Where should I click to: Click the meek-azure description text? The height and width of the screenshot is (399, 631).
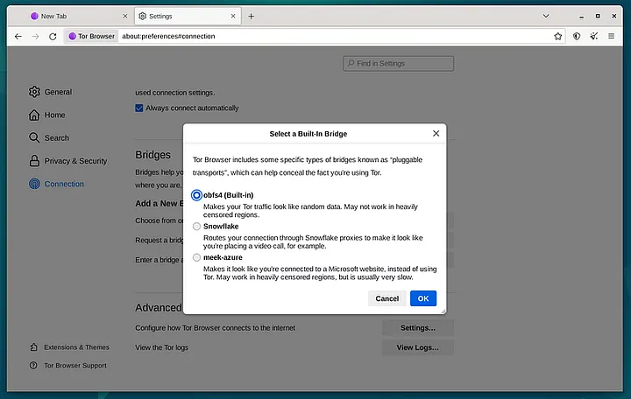[x=320, y=273]
